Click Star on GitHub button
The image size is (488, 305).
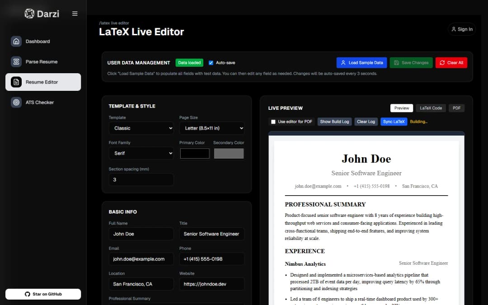pos(43,294)
